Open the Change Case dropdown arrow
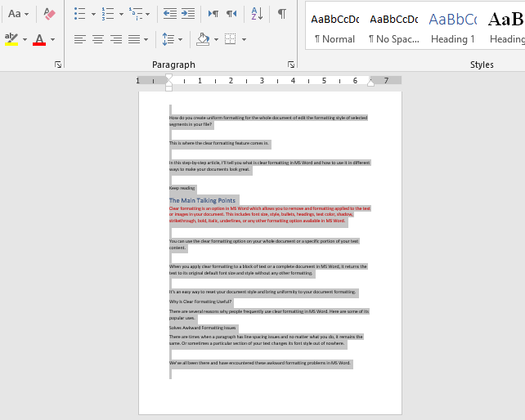525x420 pixels. tap(26, 14)
